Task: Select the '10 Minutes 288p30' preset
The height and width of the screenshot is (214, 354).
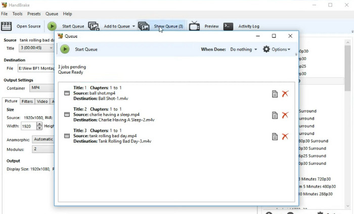Action: 316,194
